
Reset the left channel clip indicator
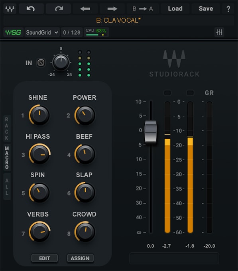pyautogui.click(x=167, y=93)
